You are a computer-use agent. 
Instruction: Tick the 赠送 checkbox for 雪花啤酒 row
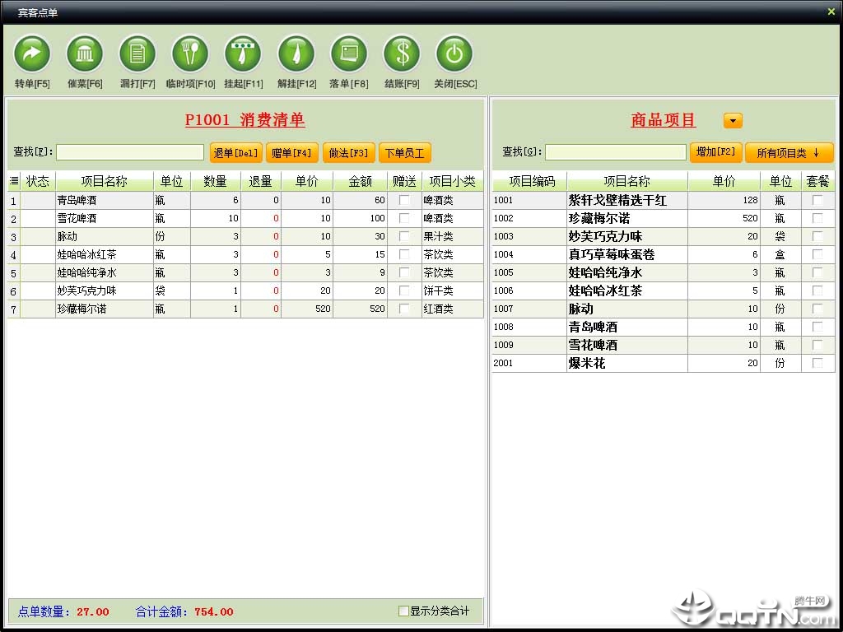coord(403,218)
